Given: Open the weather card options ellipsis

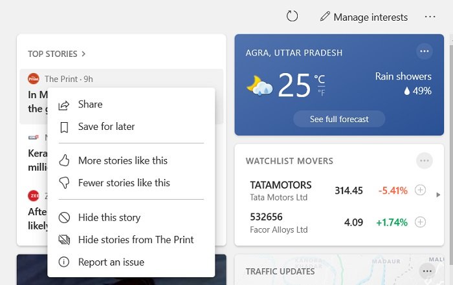Looking at the screenshot, I should (x=424, y=52).
